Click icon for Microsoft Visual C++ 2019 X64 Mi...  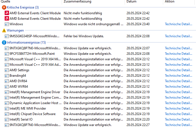(7, 59)
